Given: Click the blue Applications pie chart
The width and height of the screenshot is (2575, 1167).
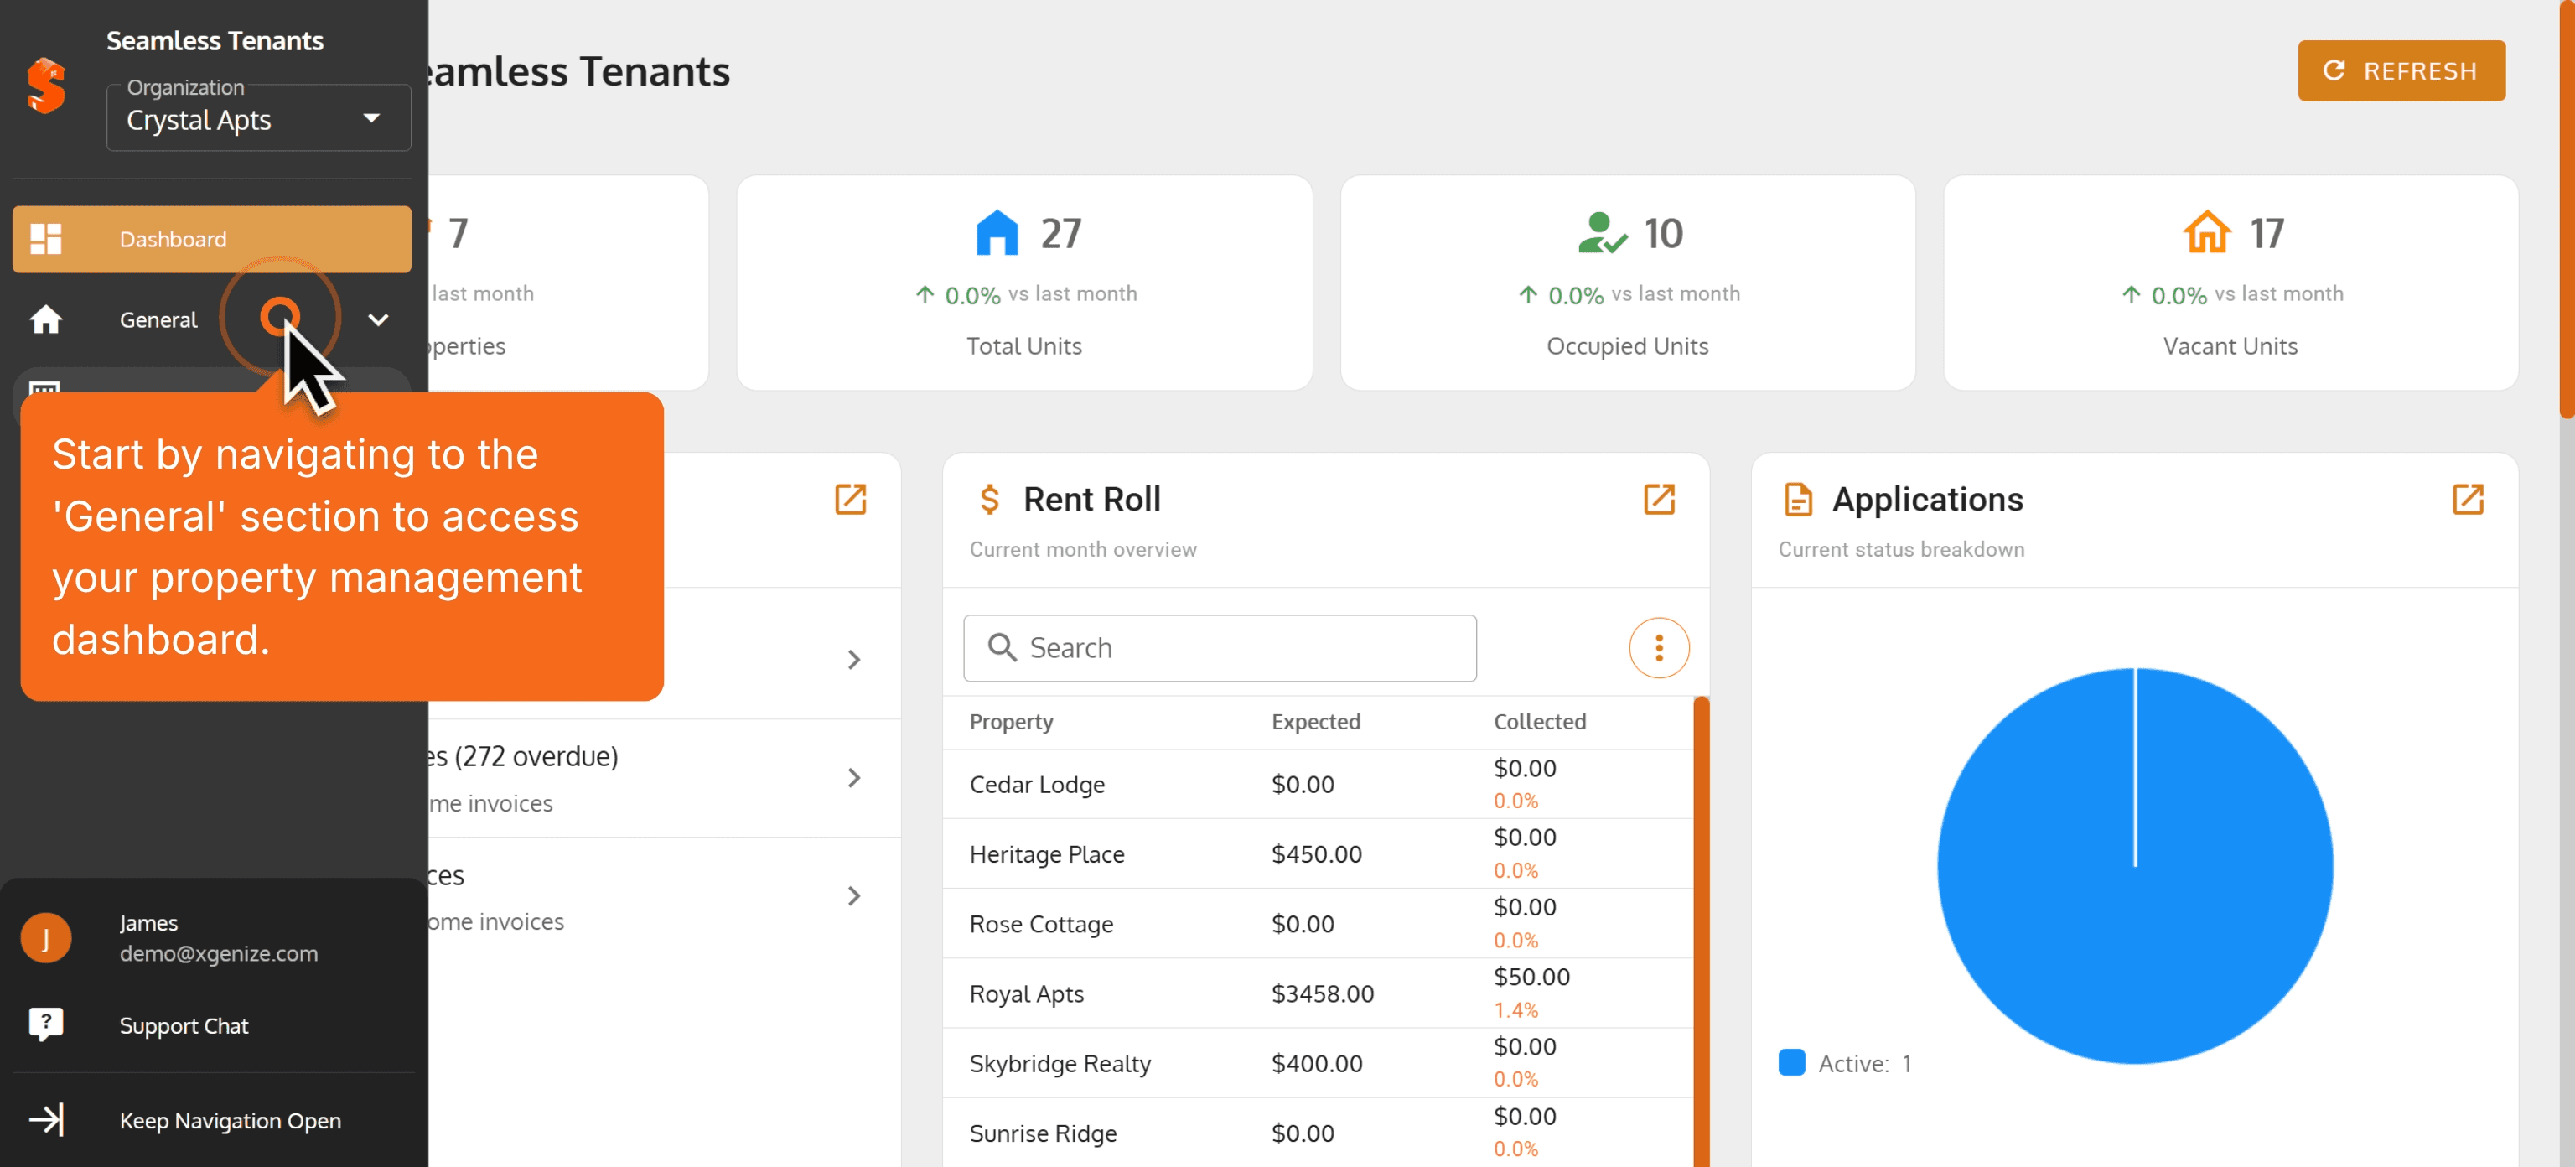Looking at the screenshot, I should [2135, 866].
